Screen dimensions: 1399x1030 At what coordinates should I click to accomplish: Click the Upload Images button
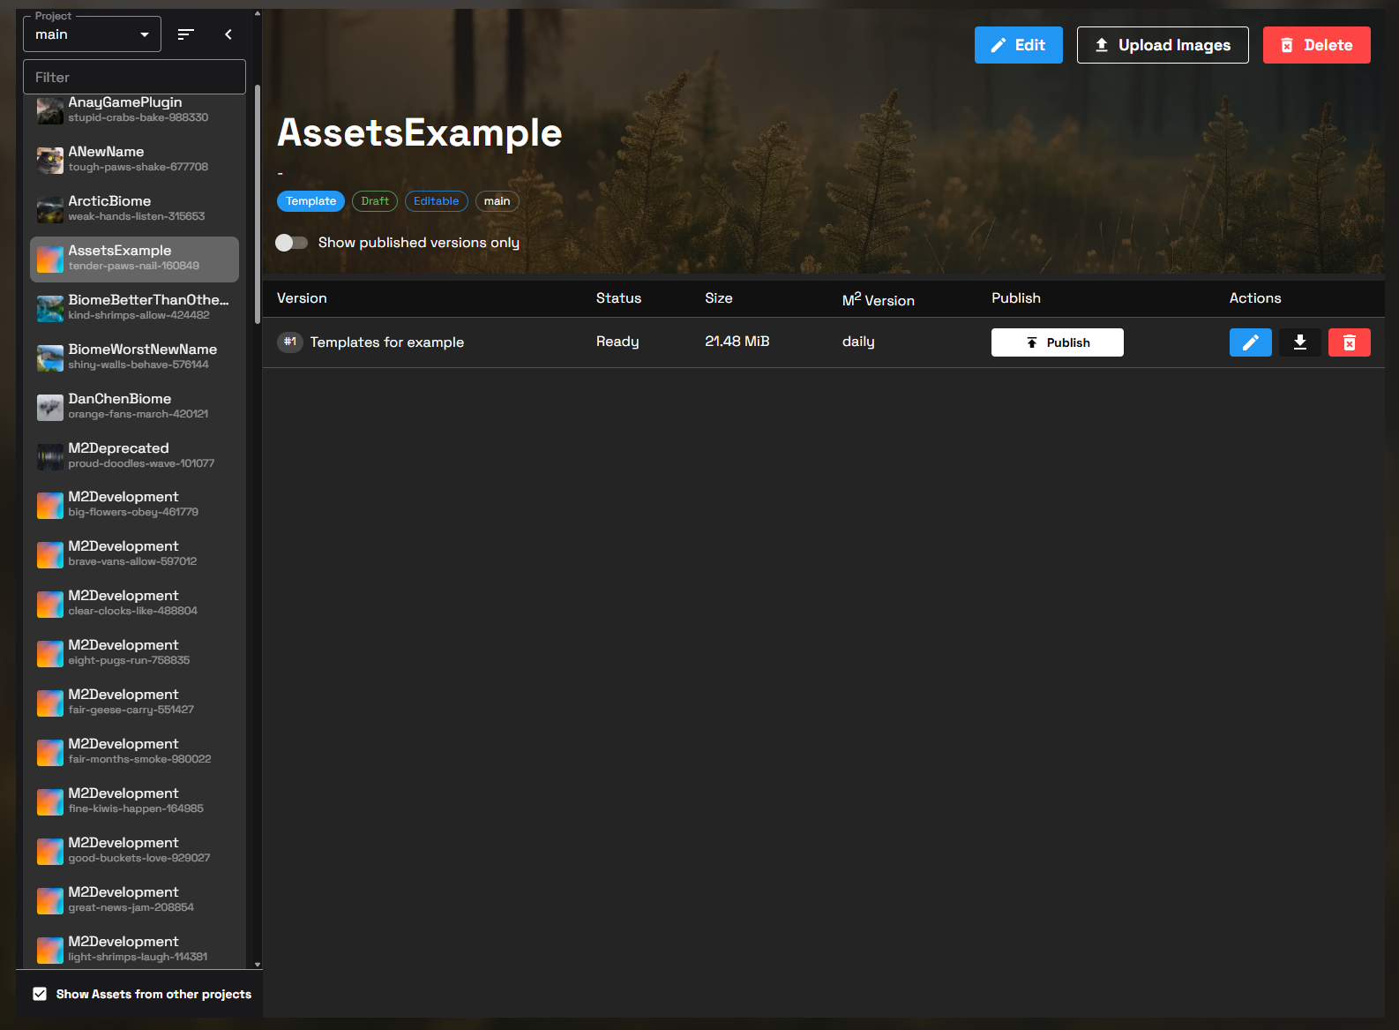(1162, 45)
